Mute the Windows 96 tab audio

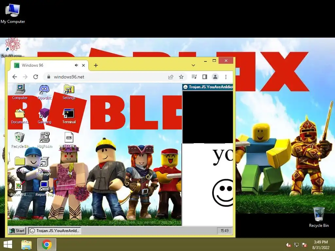click(x=76, y=65)
